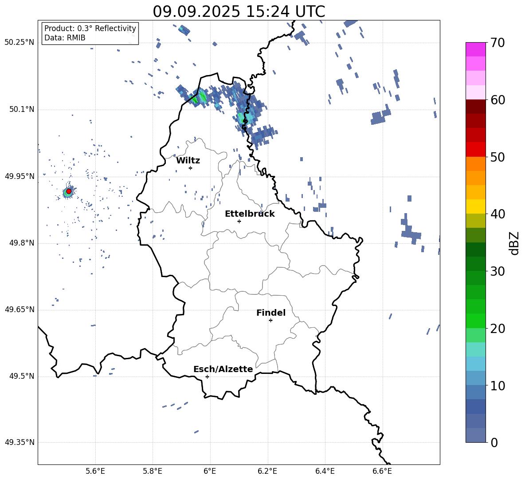Click the 49.95°N latitude label
Viewport: 525px width, 480px height.
coord(20,176)
